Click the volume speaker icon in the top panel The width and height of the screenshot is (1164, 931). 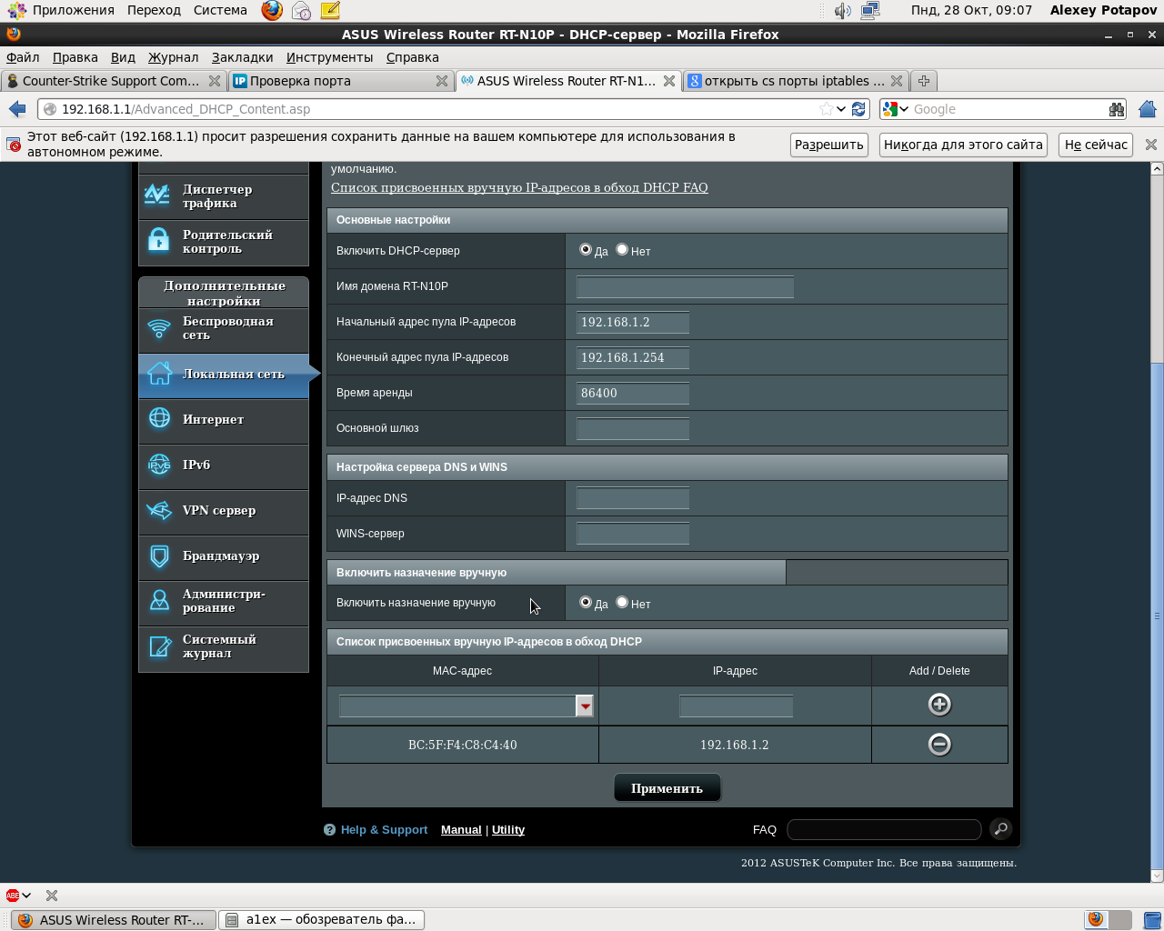coord(843,11)
